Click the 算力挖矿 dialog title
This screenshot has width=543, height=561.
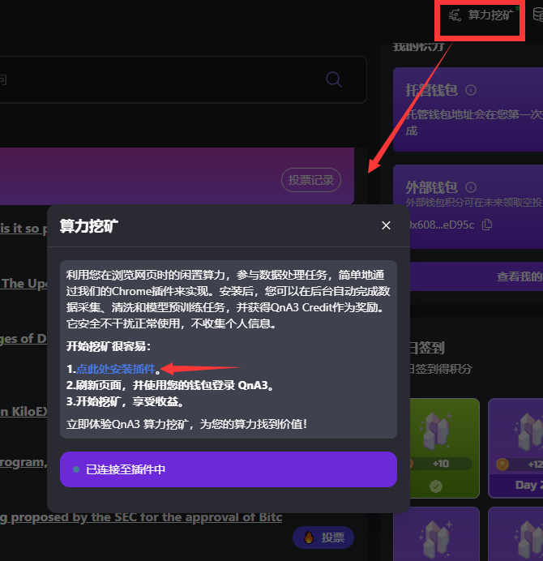88,226
